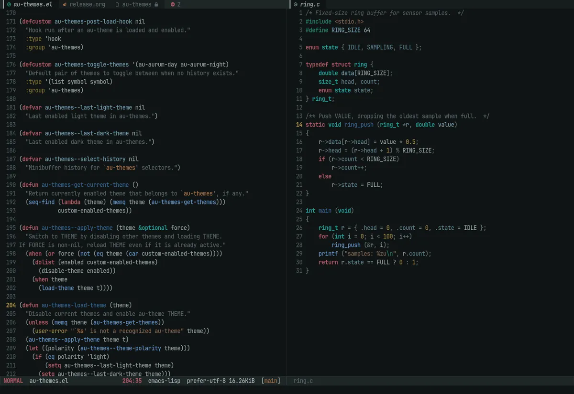Click the org icon beside release.org
Image resolution: width=574 pixels, height=394 pixels.
click(x=65, y=4)
